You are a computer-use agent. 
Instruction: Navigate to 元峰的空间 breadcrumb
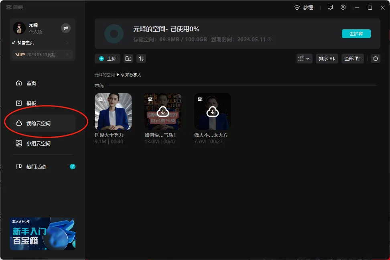(104, 75)
